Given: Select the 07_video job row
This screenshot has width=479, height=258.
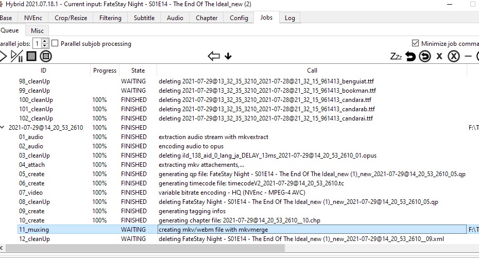Looking at the screenshot, I should (31, 193).
